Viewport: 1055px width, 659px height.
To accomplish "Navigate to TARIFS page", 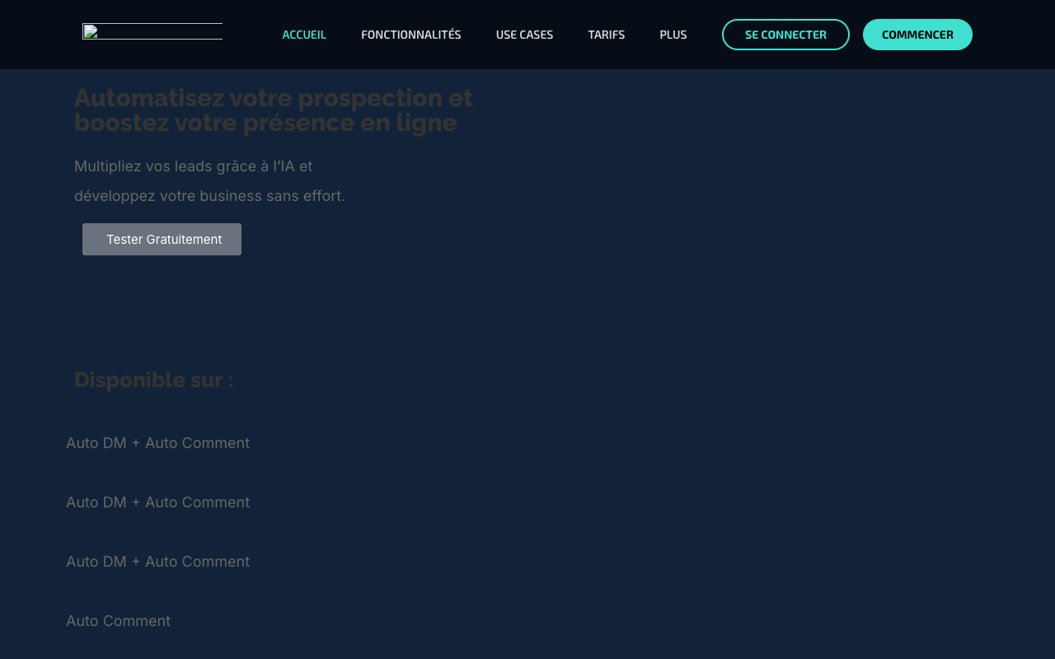I will pos(607,35).
